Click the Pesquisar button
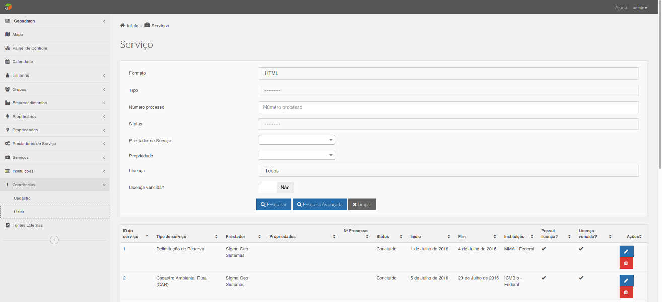 click(x=274, y=204)
